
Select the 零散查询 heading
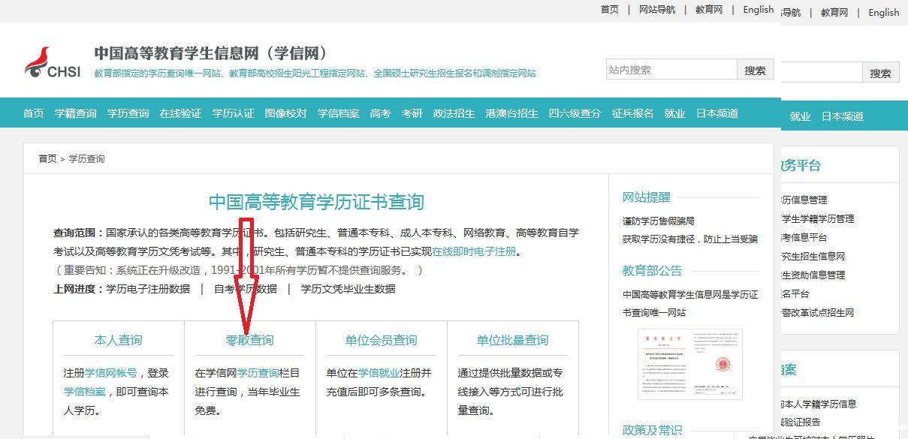[249, 340]
